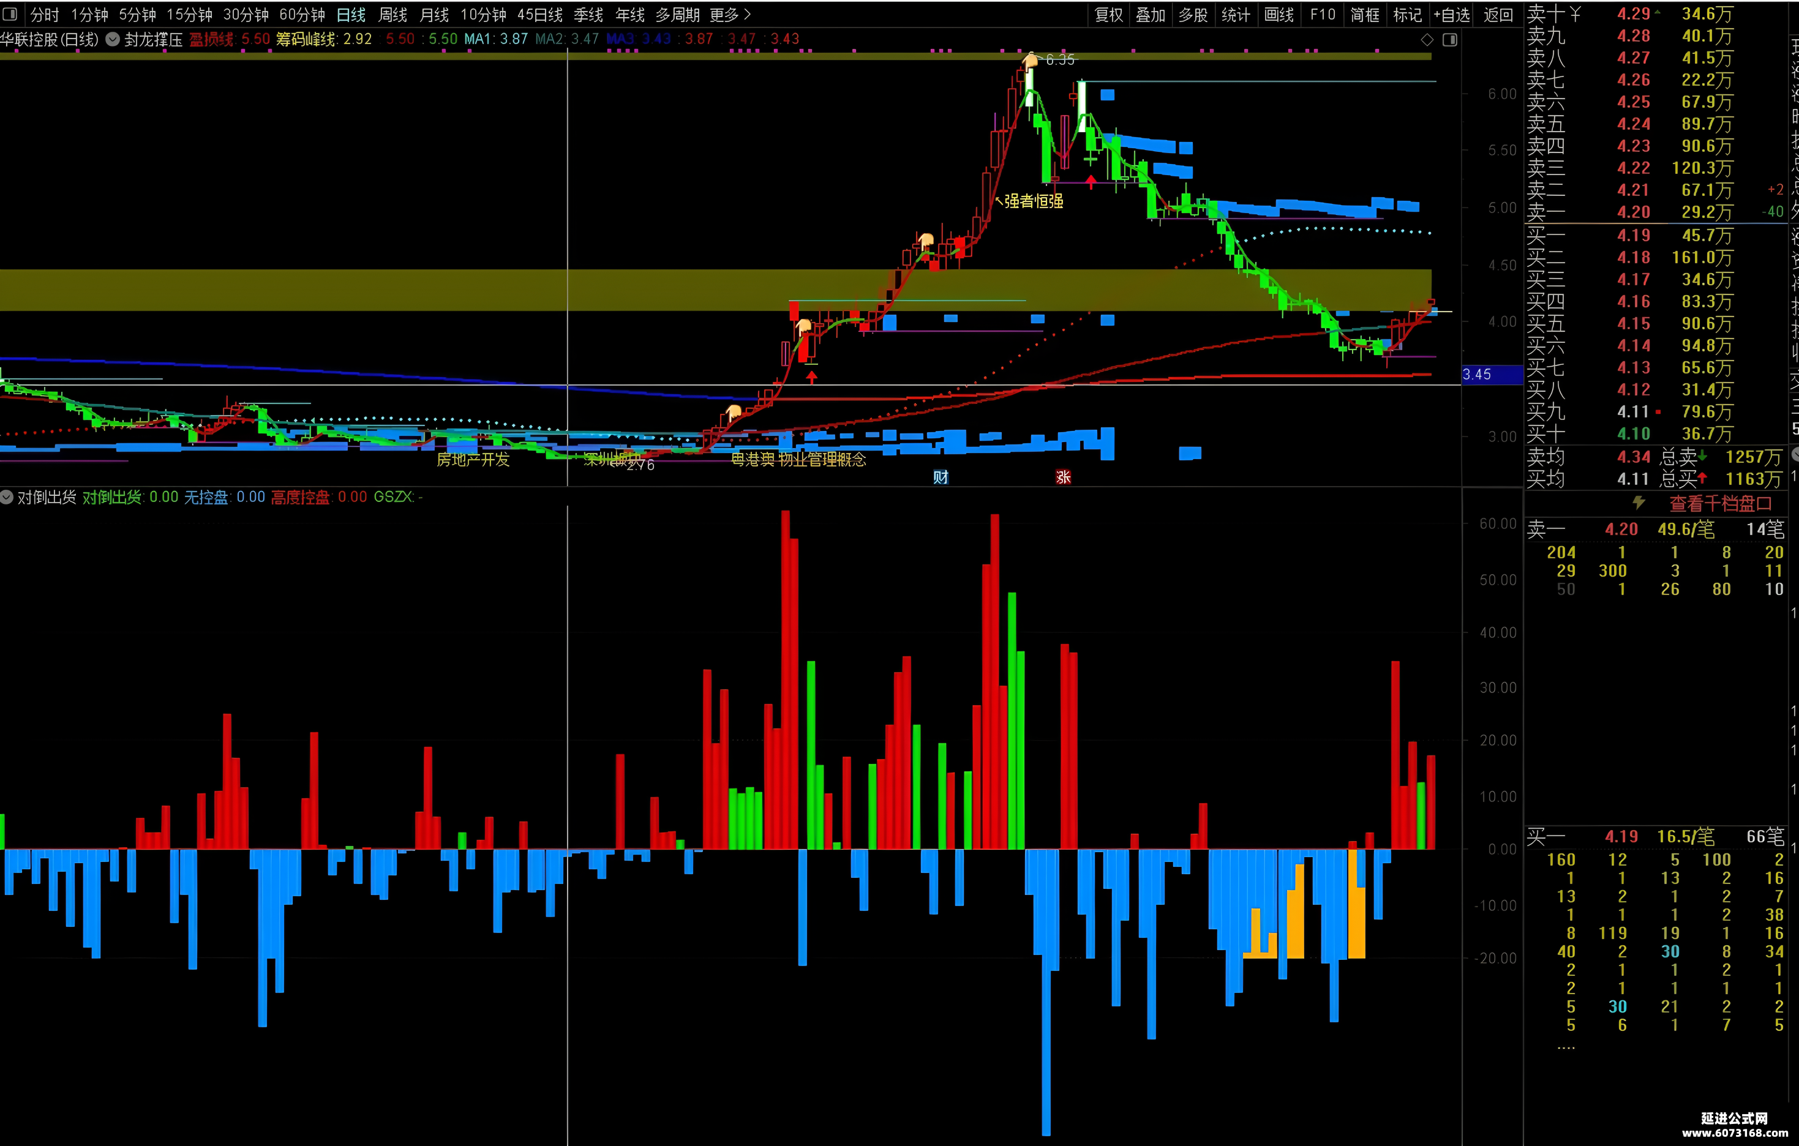Screen dimensions: 1799x1146
Task: Expand the 更多 timeframe options
Action: [x=730, y=14]
